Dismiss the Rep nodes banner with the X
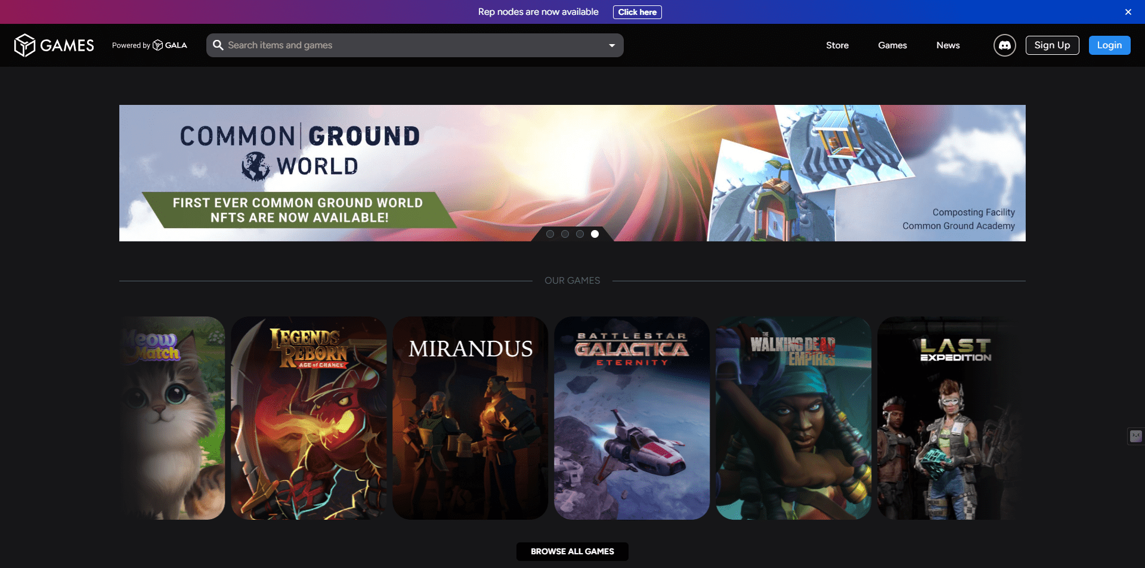This screenshot has width=1145, height=568. [1128, 11]
